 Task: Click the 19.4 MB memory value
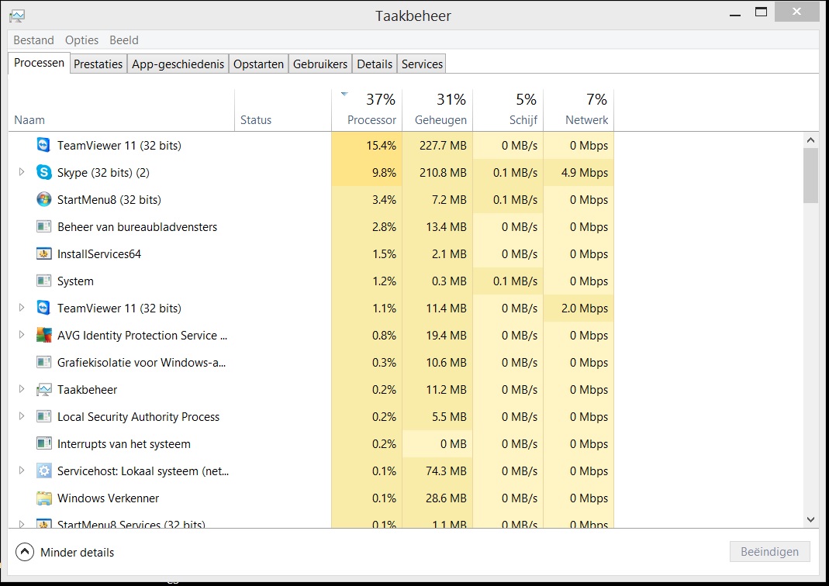[x=446, y=336]
